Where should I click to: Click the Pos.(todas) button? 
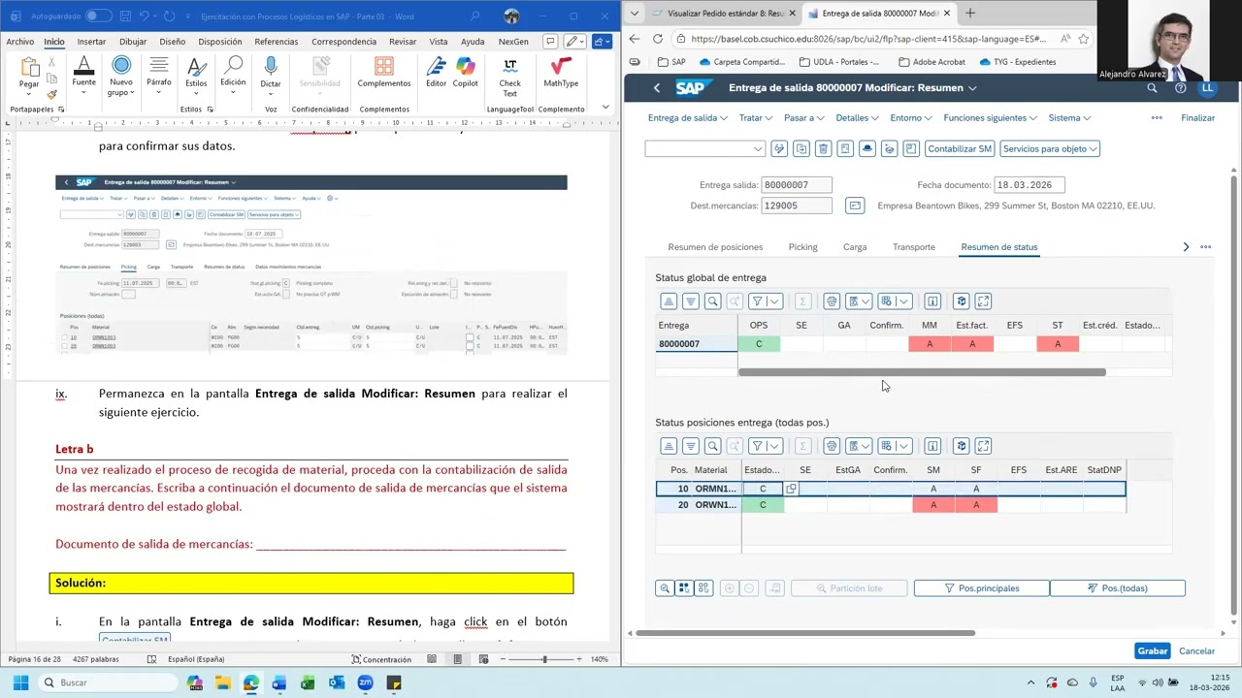pyautogui.click(x=1118, y=587)
